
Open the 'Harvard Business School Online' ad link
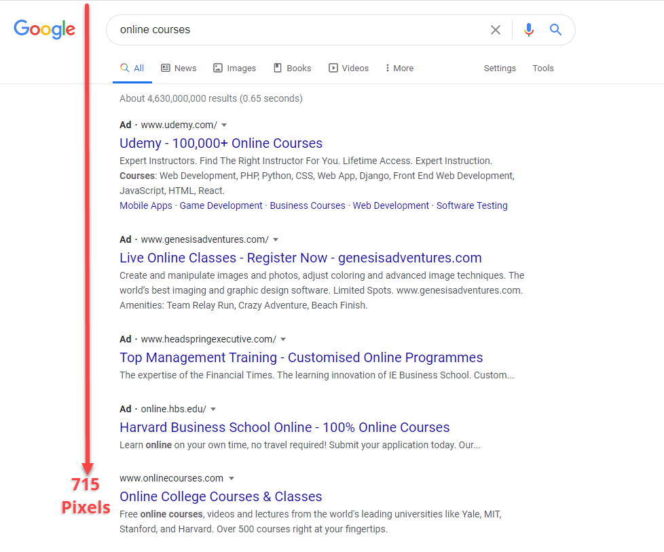(x=284, y=428)
